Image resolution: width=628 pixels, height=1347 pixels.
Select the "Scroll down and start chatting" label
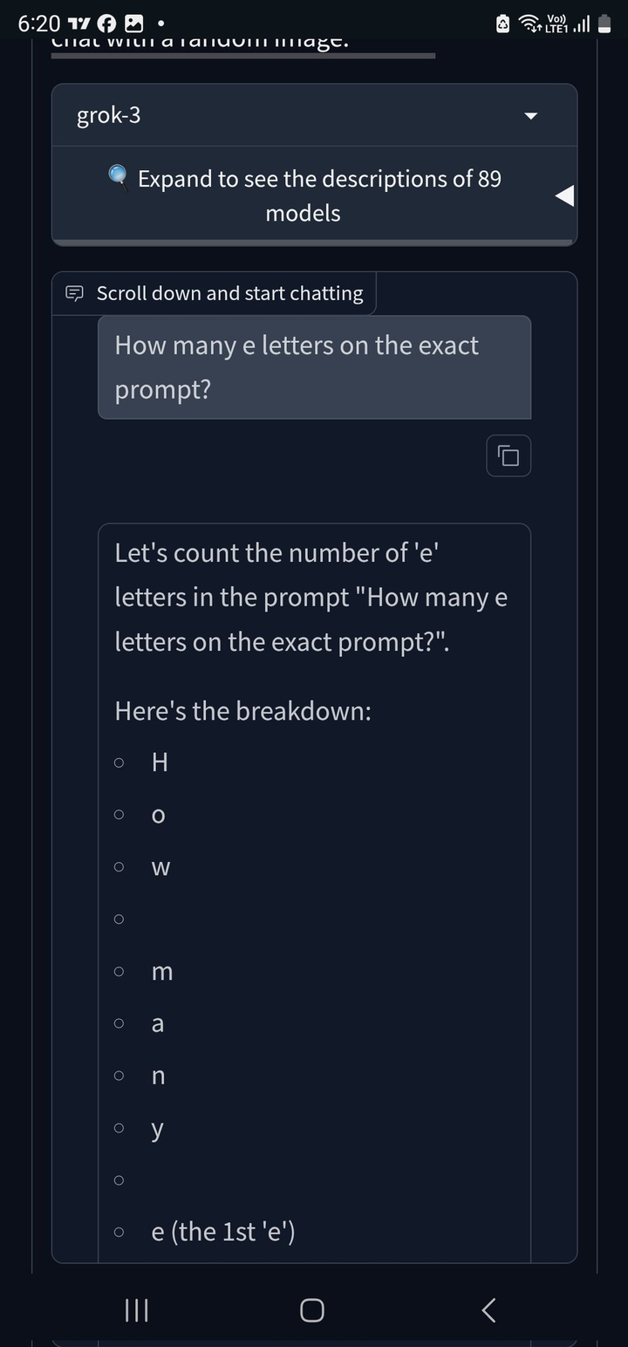pyautogui.click(x=229, y=294)
